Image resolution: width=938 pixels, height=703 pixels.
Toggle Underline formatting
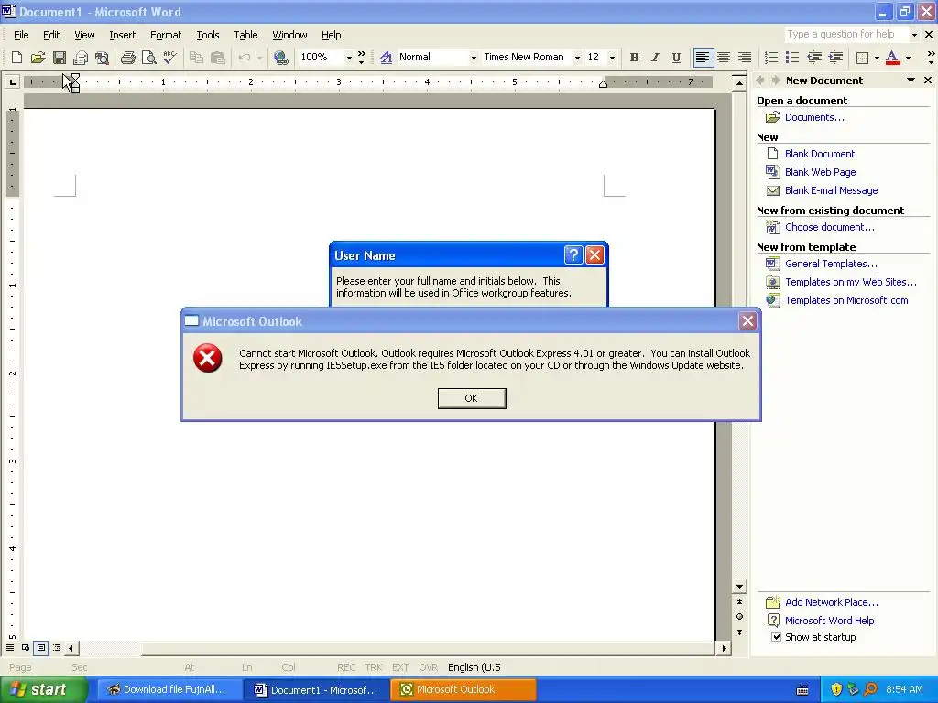click(x=676, y=58)
